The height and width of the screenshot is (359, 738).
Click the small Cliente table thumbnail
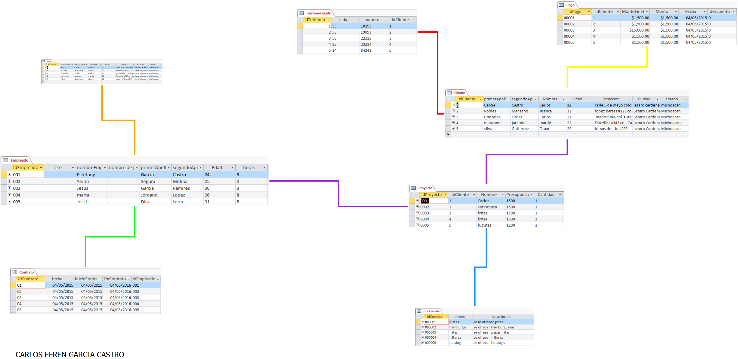click(x=102, y=72)
